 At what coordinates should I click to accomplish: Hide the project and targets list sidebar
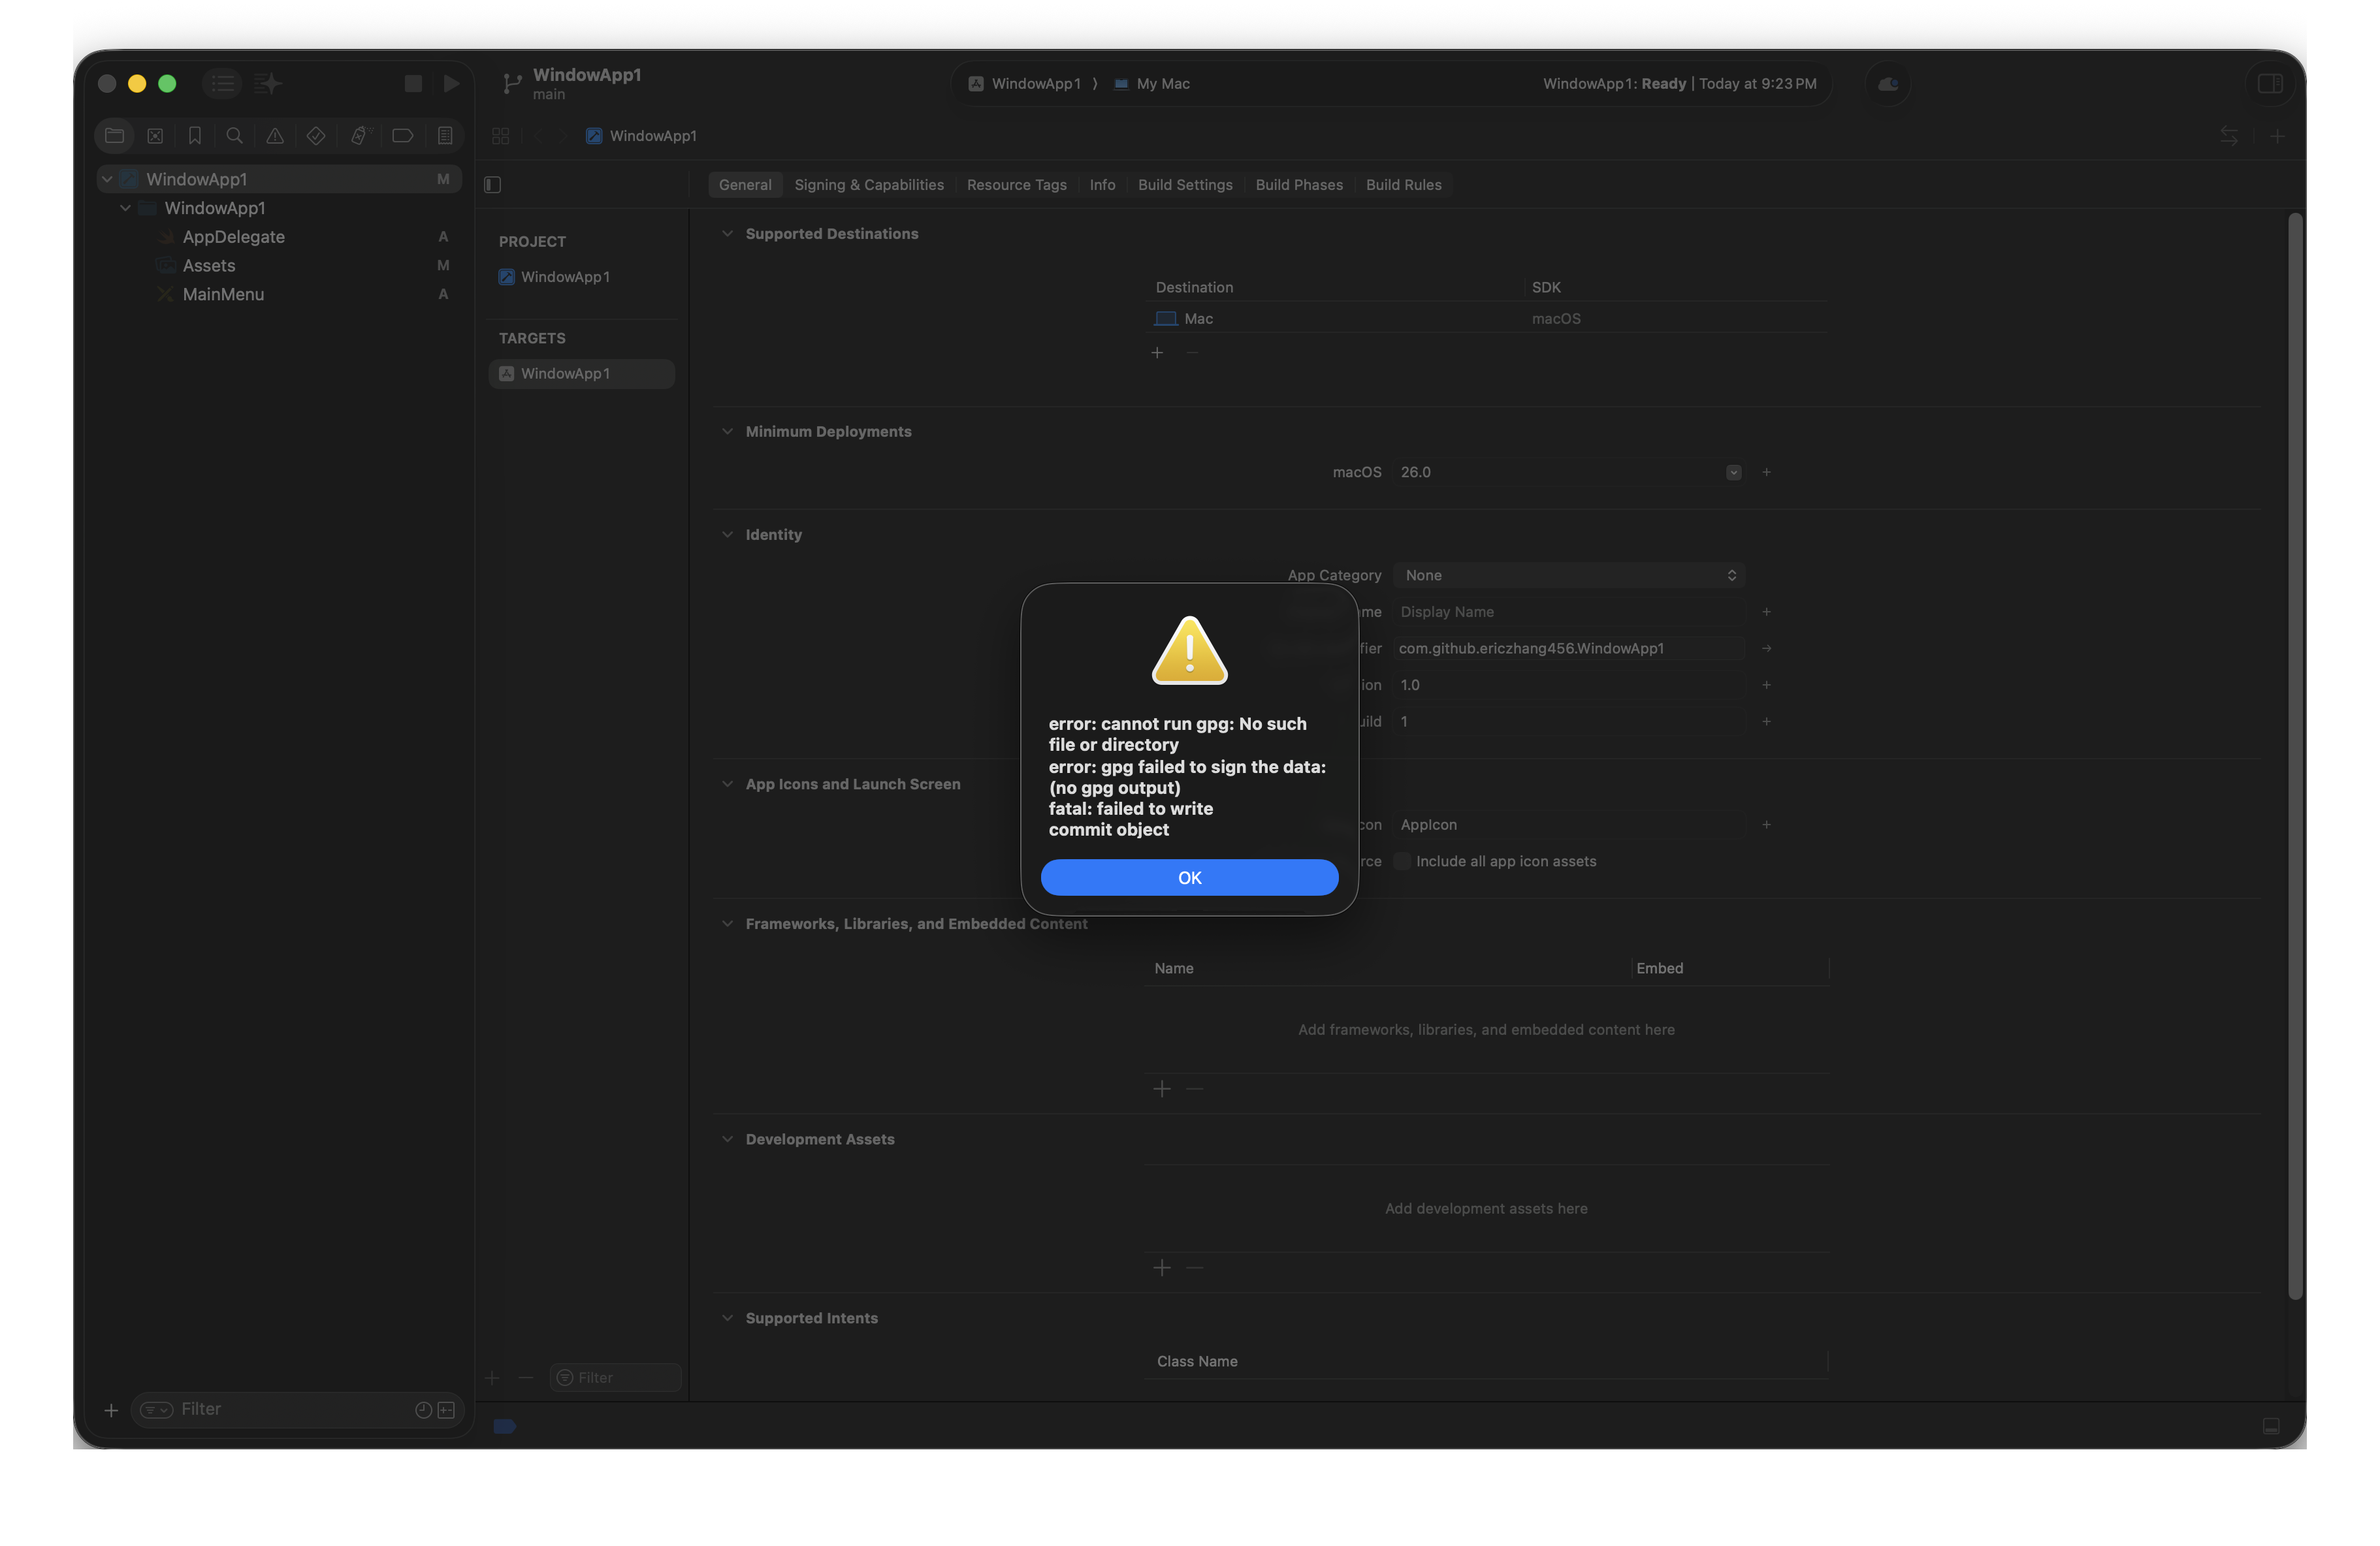(492, 185)
